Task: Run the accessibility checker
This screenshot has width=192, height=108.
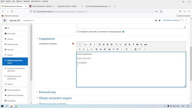Action: coord(136,49)
